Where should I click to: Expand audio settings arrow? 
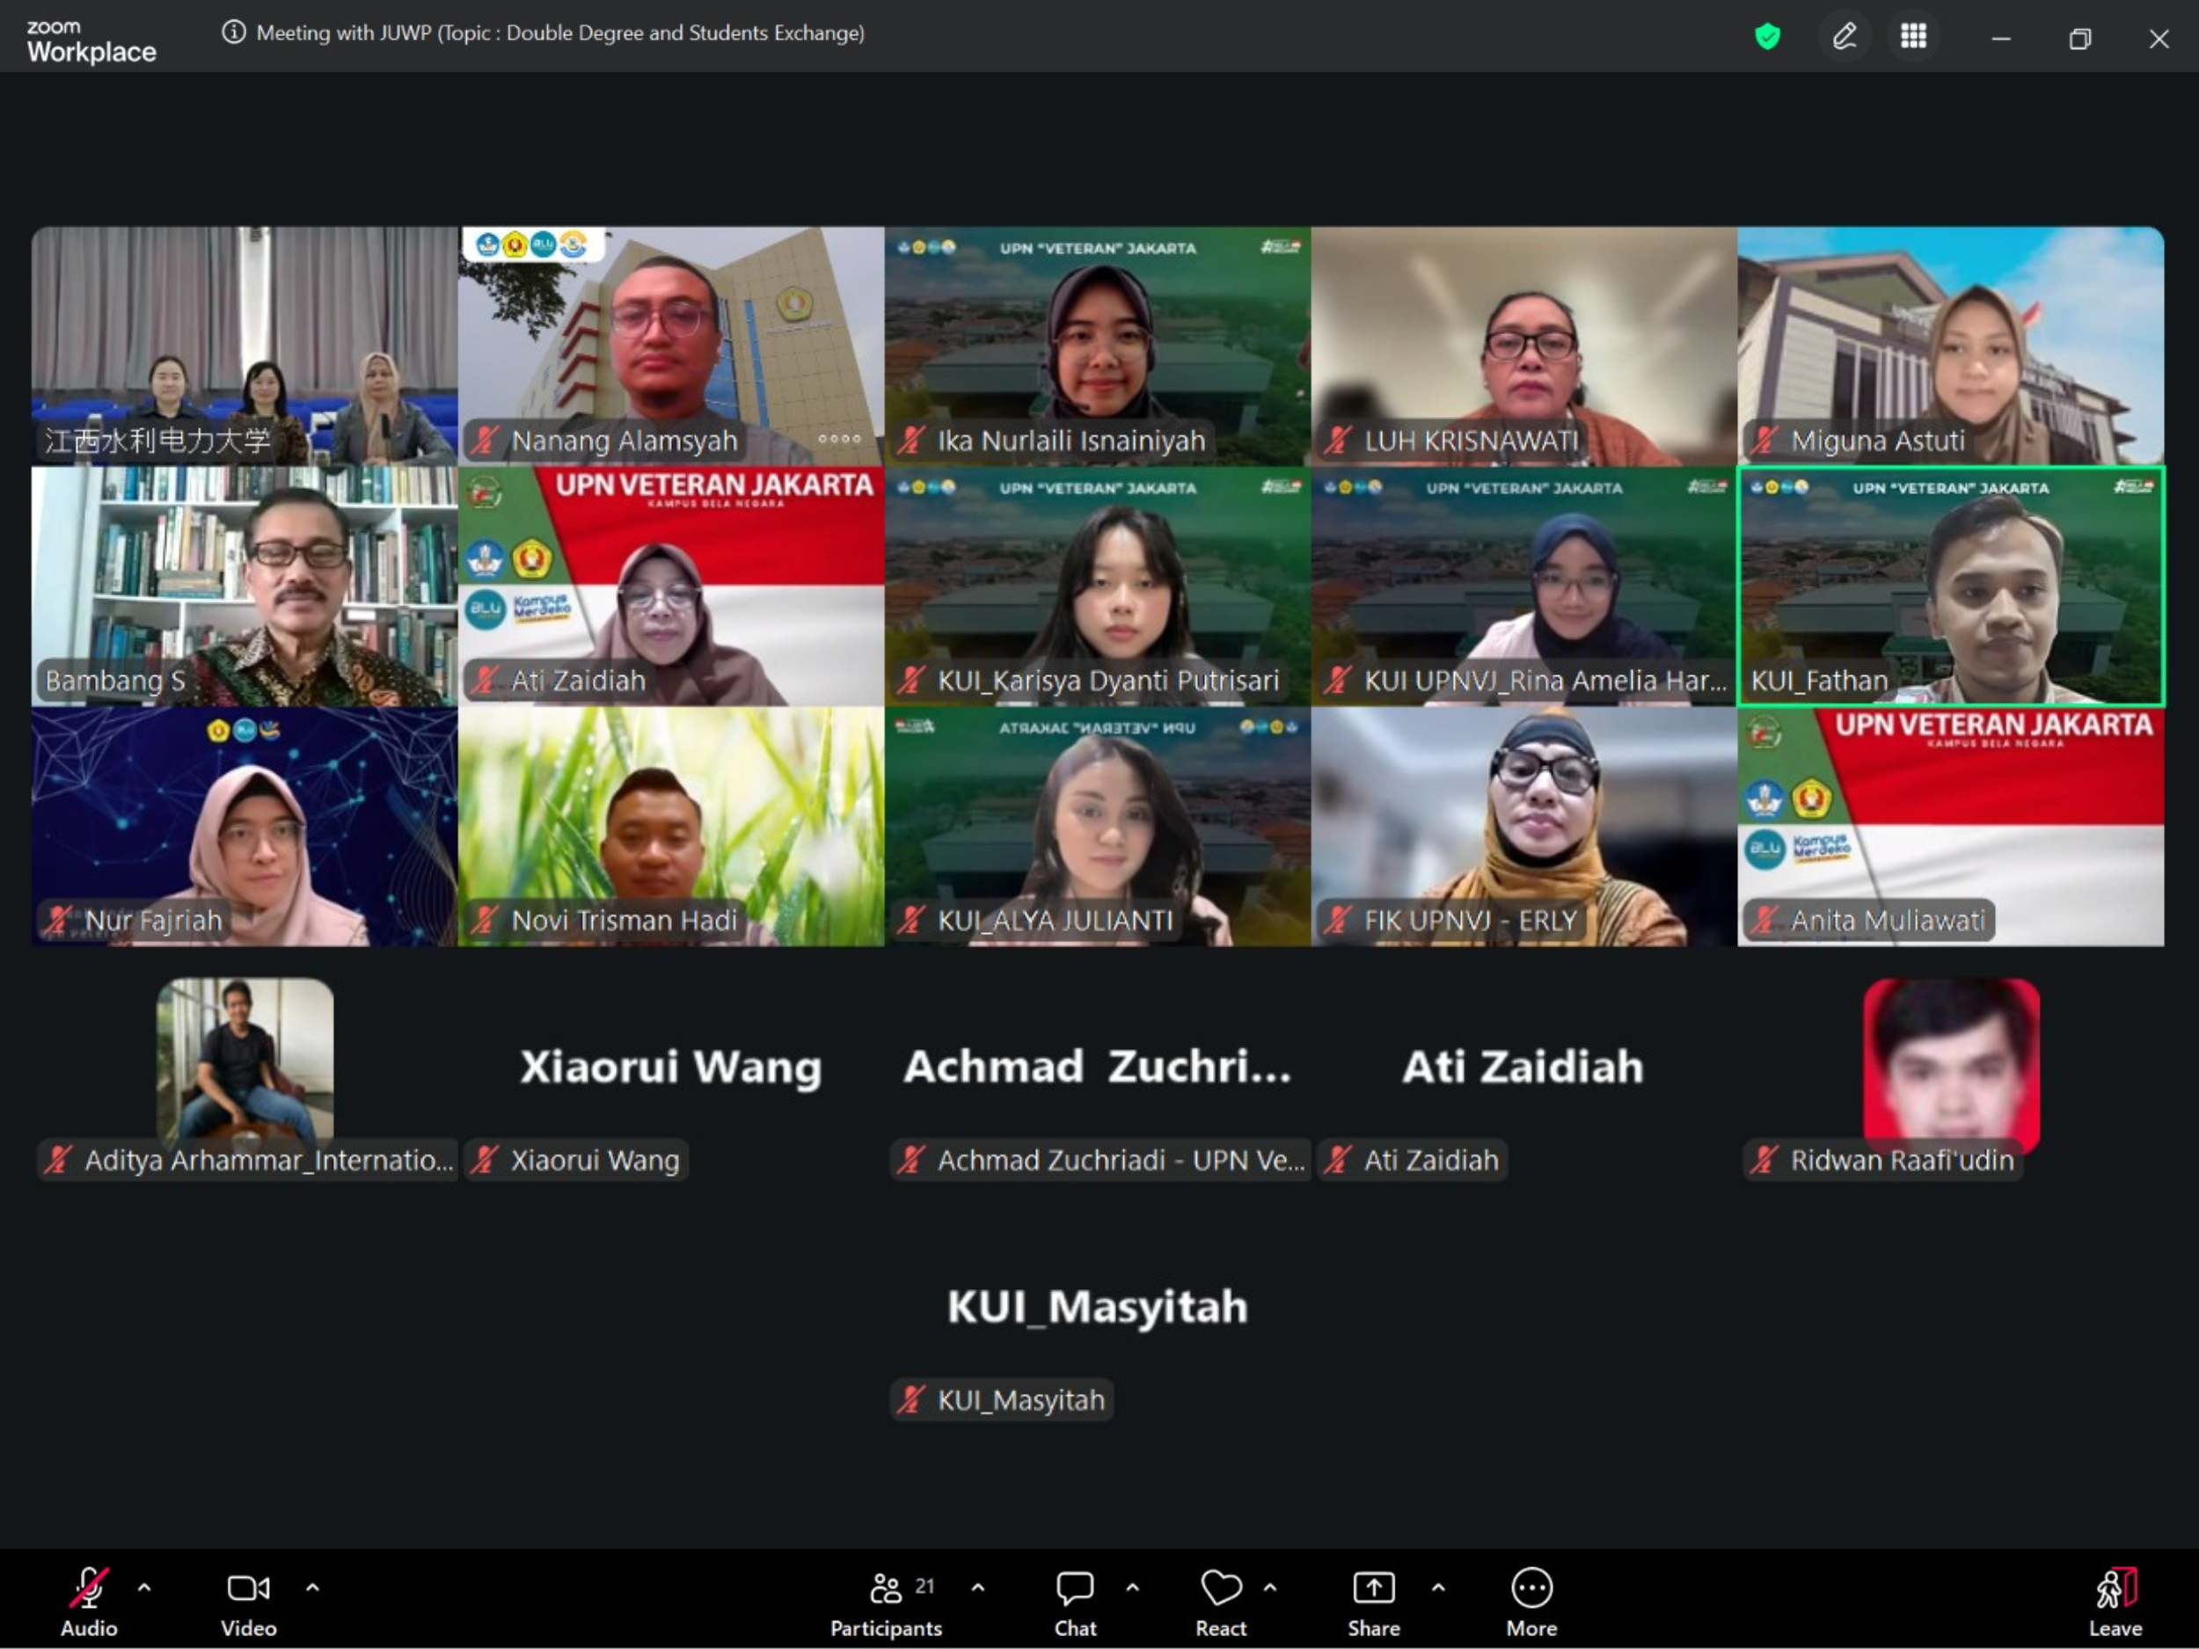click(x=144, y=1587)
